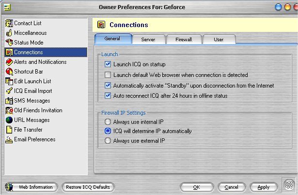Select Status Mode label in sidebar

click(x=29, y=43)
